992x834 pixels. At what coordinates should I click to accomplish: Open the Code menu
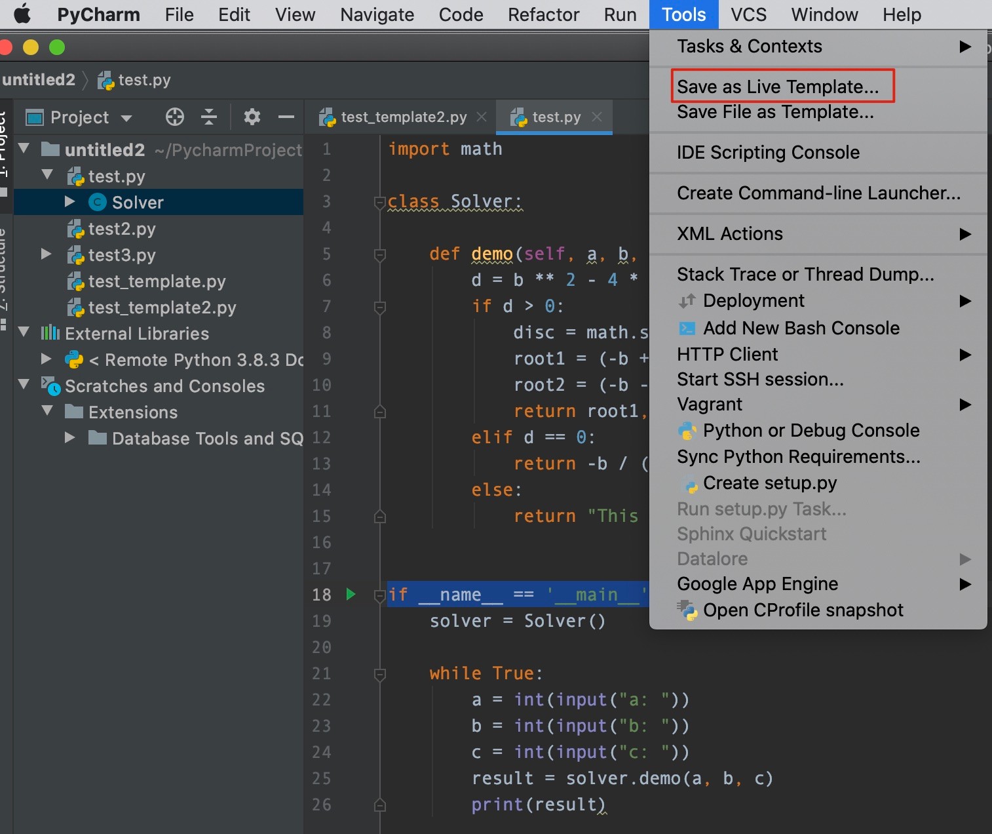(461, 14)
